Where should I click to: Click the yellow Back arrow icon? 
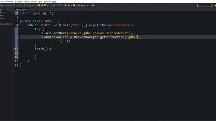pyautogui.click(x=82, y=5)
